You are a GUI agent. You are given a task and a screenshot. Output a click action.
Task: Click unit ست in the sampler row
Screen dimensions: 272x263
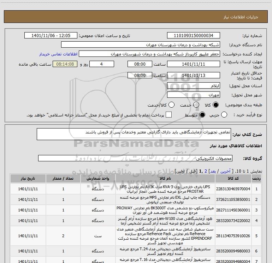(98, 236)
